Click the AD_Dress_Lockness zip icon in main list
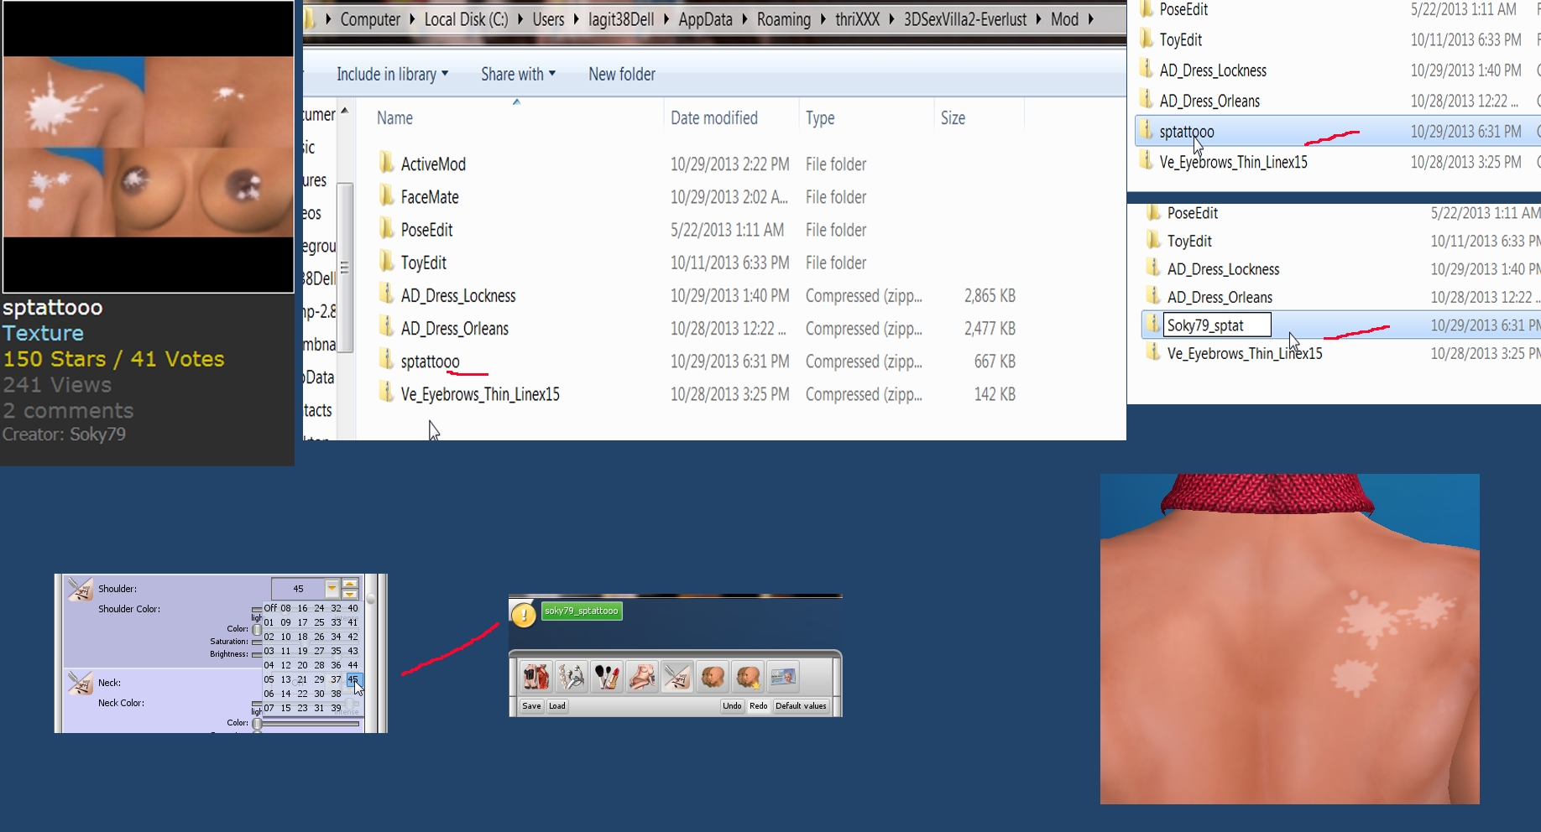Viewport: 1541px width, 832px height. point(386,294)
